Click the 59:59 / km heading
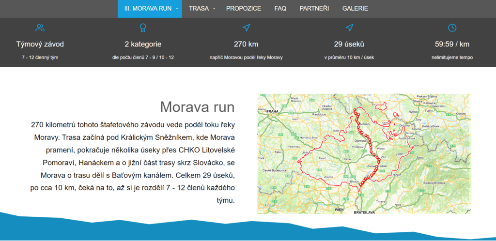Viewport: 496px width, 241px height. pyautogui.click(x=452, y=44)
